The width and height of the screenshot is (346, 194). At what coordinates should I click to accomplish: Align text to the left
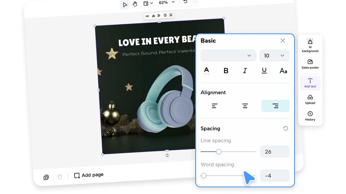click(215, 106)
